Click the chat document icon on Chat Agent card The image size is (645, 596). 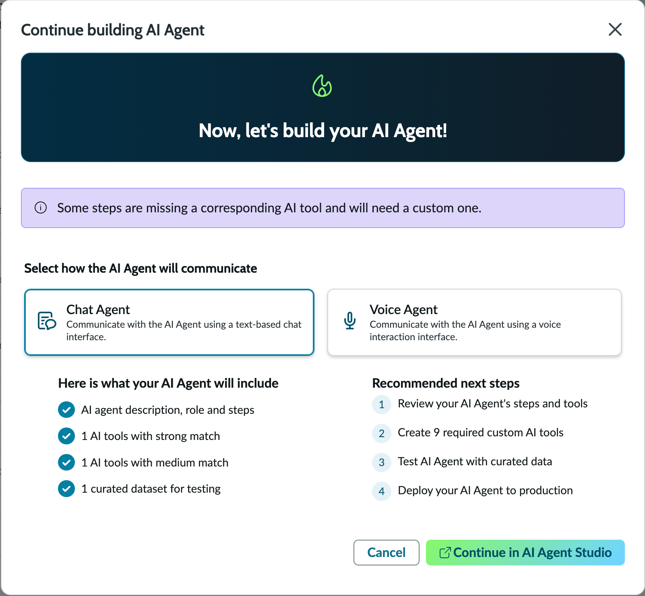pyautogui.click(x=47, y=321)
